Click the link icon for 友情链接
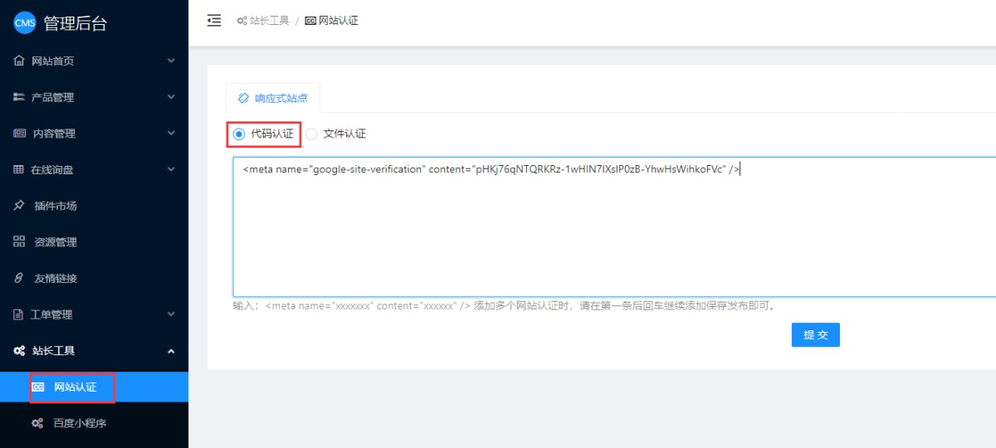This screenshot has width=996, height=448. pyautogui.click(x=19, y=278)
